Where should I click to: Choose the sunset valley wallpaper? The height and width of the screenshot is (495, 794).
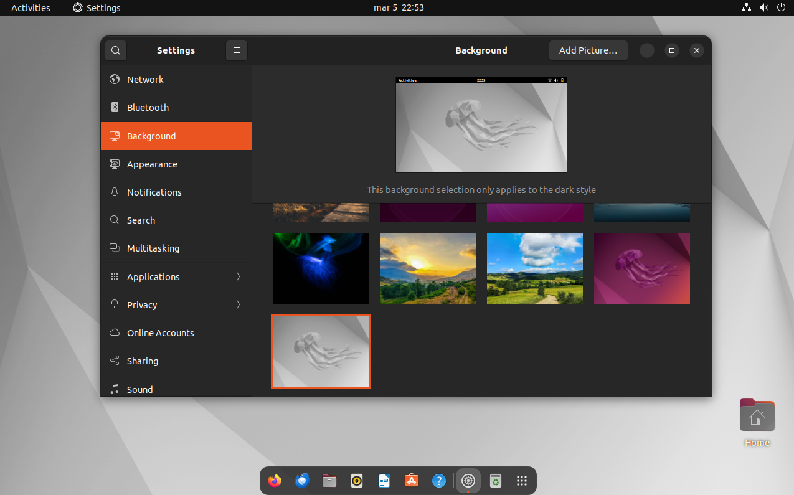click(428, 268)
